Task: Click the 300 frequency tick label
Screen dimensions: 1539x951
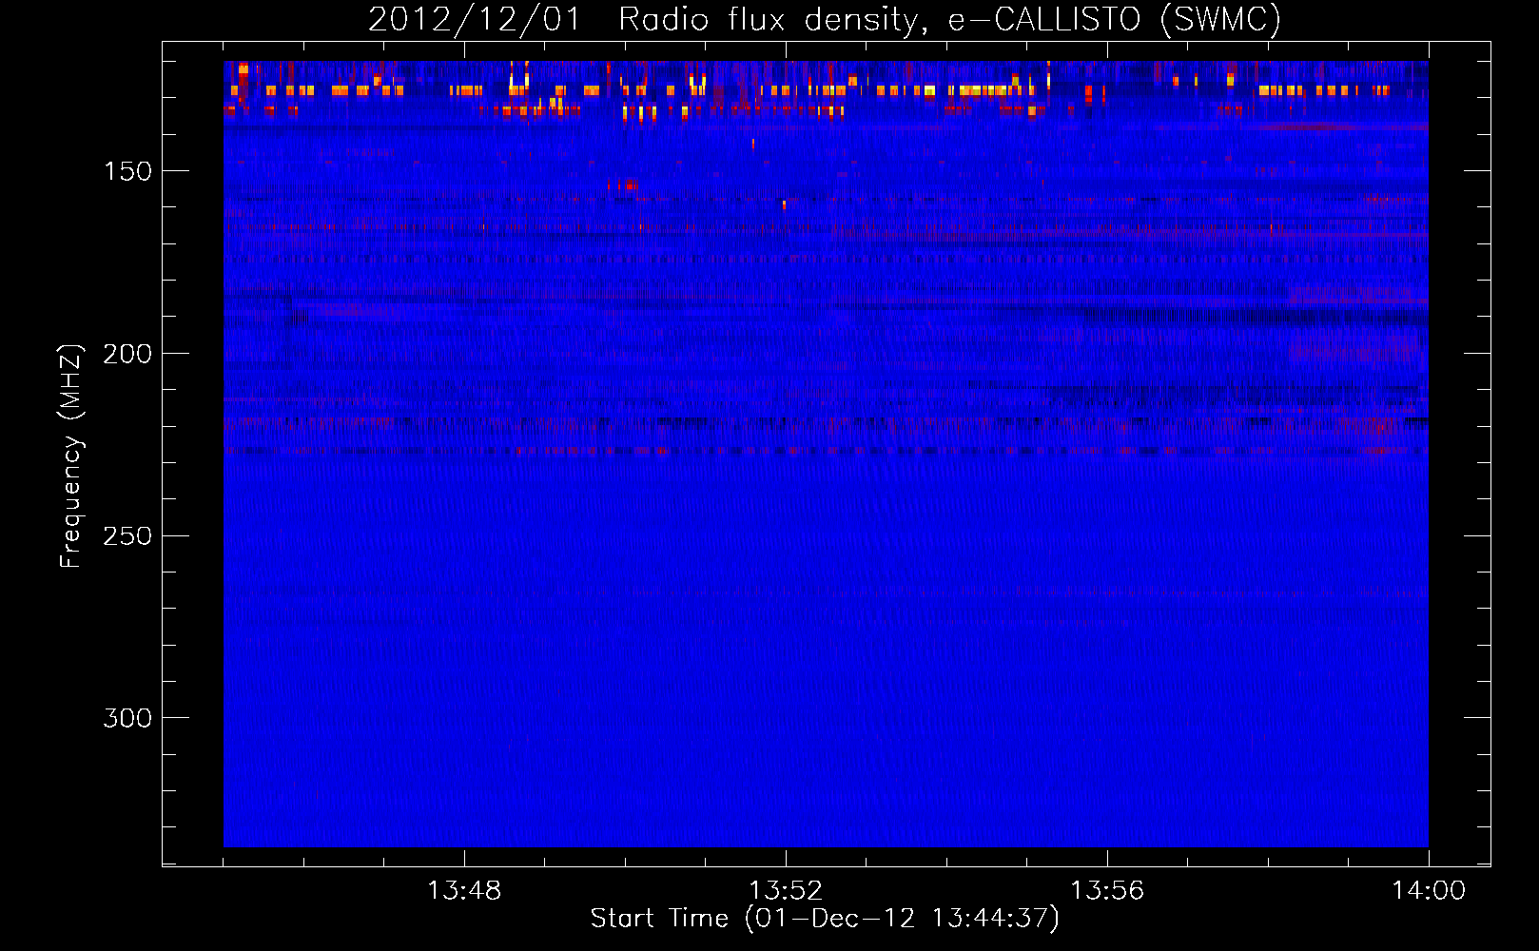Action: (x=127, y=718)
